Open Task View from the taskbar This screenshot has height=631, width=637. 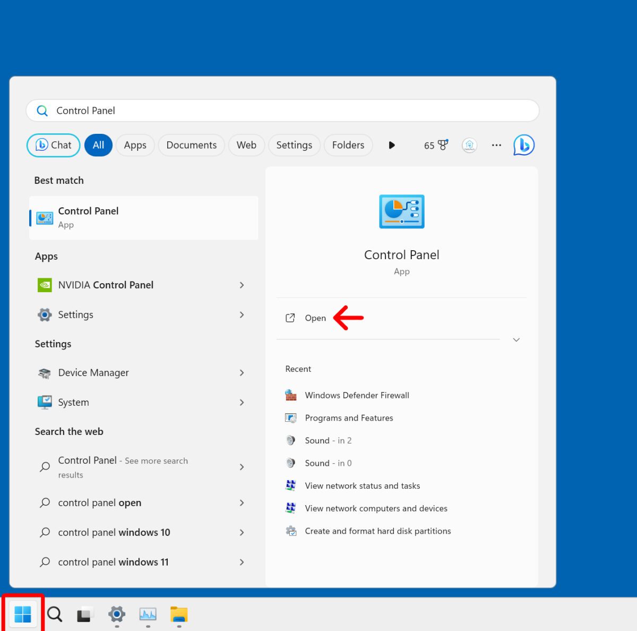[x=85, y=615]
